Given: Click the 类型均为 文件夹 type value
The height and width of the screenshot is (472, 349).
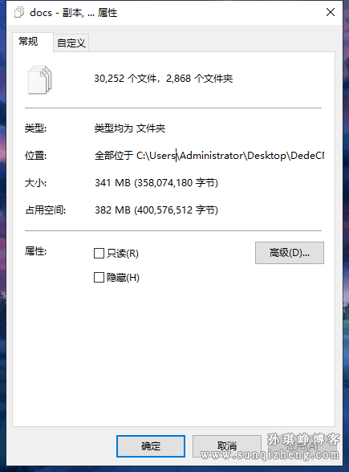Looking at the screenshot, I should click(x=130, y=128).
